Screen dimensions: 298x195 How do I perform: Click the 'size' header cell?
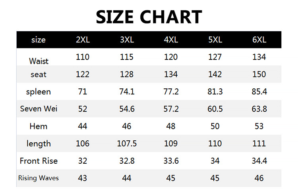pos(39,40)
